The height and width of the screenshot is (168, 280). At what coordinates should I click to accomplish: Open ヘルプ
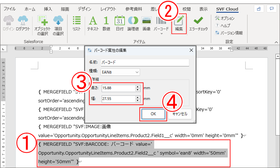pyautogui.click(x=222, y=26)
